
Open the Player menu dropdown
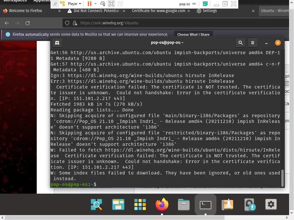coord(74,4)
